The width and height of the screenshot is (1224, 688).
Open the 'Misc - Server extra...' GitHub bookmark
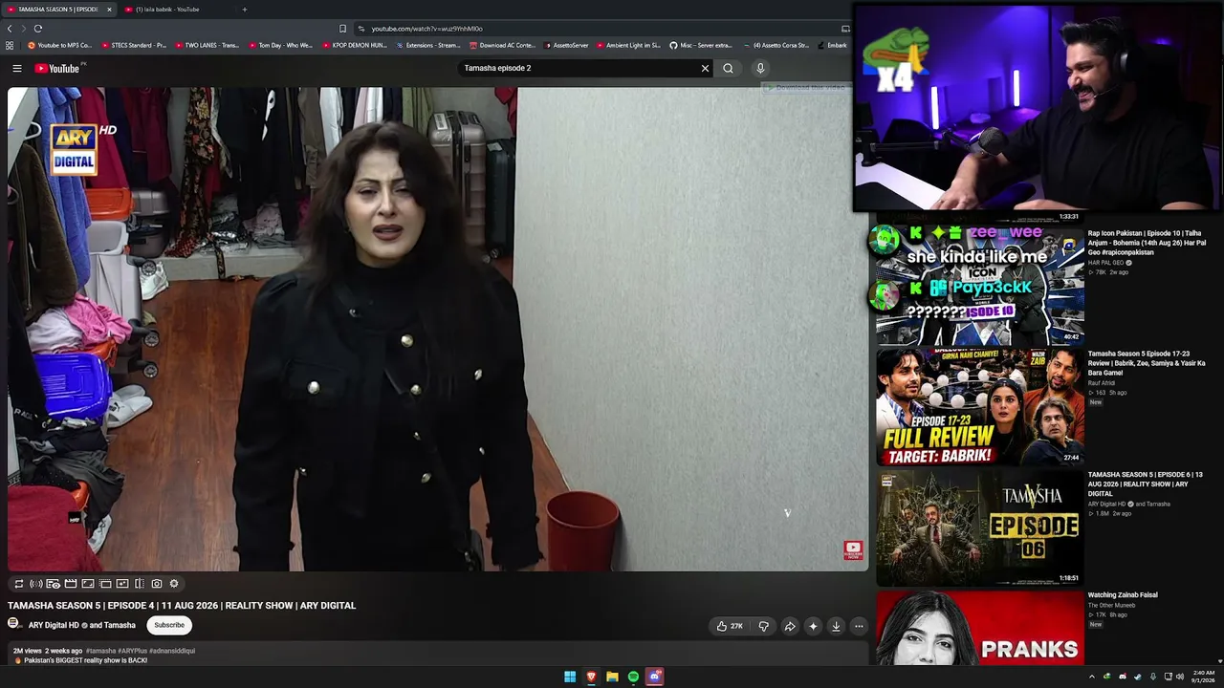click(701, 45)
